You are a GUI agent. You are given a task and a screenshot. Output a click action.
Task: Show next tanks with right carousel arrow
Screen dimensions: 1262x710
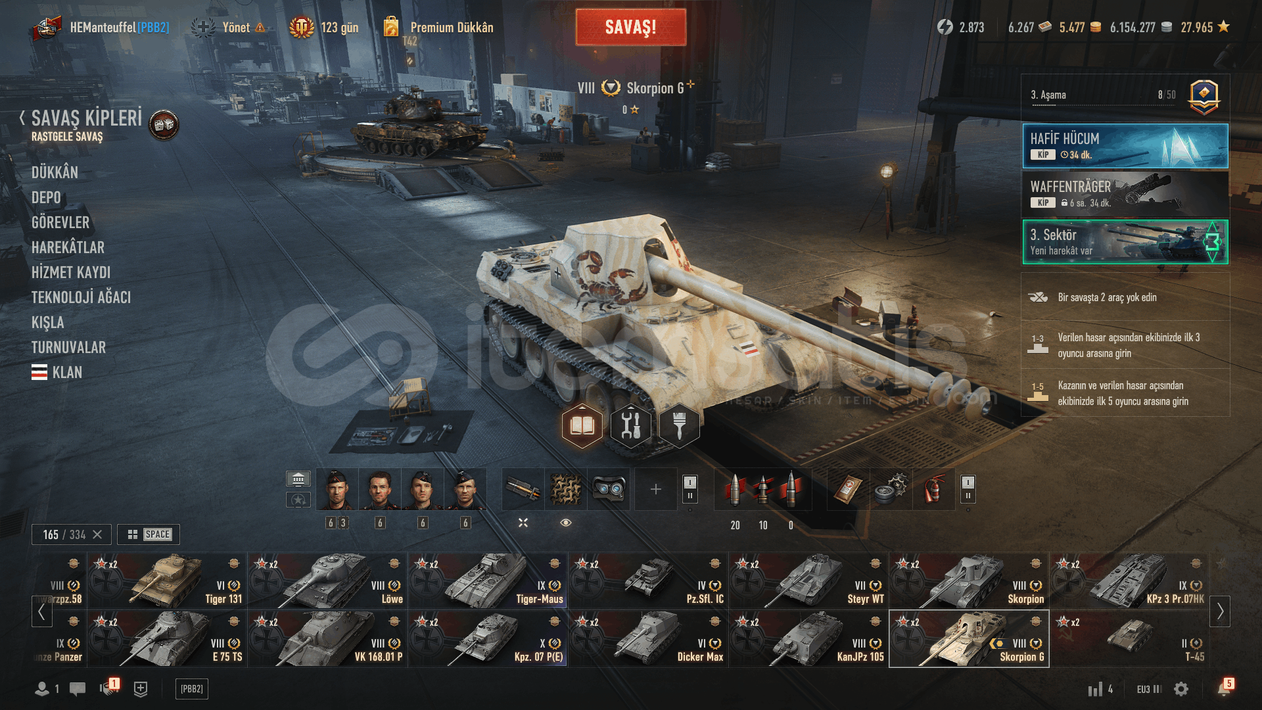click(1220, 611)
